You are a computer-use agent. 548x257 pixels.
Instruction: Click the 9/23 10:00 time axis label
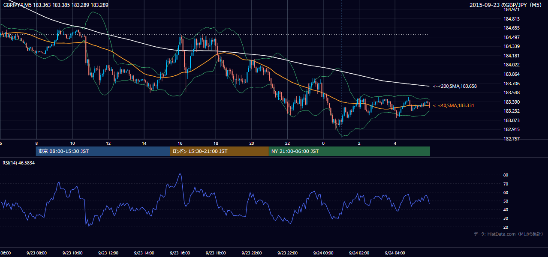click(x=72, y=253)
